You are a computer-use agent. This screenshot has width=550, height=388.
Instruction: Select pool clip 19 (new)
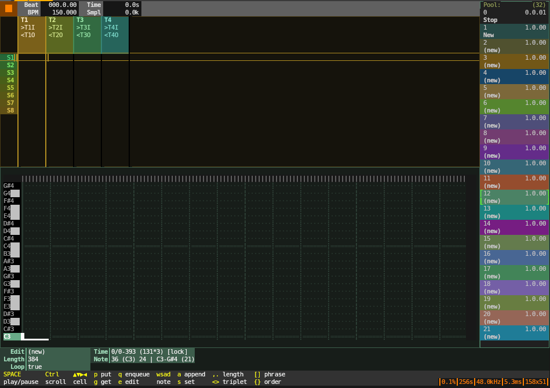[515, 303]
